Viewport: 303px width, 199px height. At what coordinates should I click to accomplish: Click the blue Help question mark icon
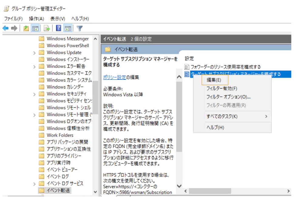(59, 28)
